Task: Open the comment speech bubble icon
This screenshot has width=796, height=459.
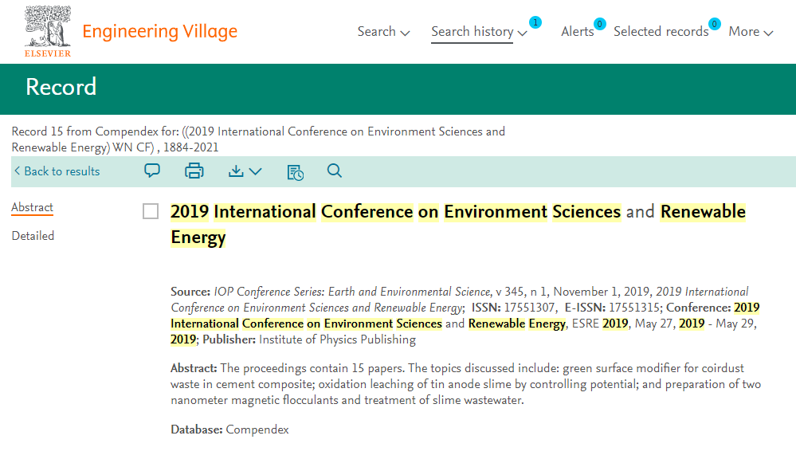Action: (x=151, y=171)
